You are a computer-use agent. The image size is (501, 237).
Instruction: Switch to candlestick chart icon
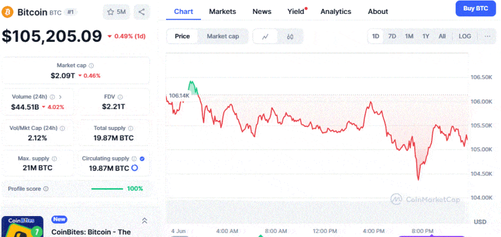coord(290,36)
